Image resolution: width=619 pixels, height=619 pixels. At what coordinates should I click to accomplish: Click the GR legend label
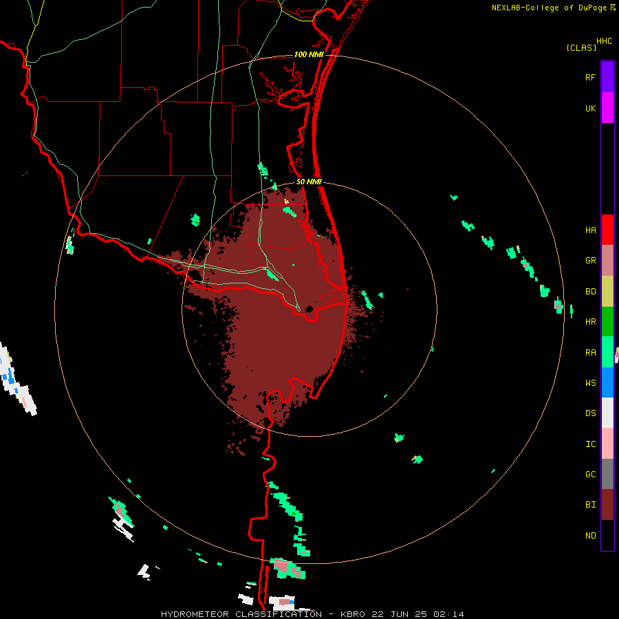(x=590, y=261)
